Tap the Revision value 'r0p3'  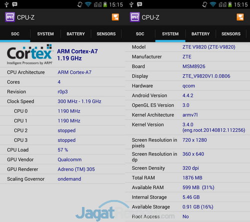(x=62, y=92)
